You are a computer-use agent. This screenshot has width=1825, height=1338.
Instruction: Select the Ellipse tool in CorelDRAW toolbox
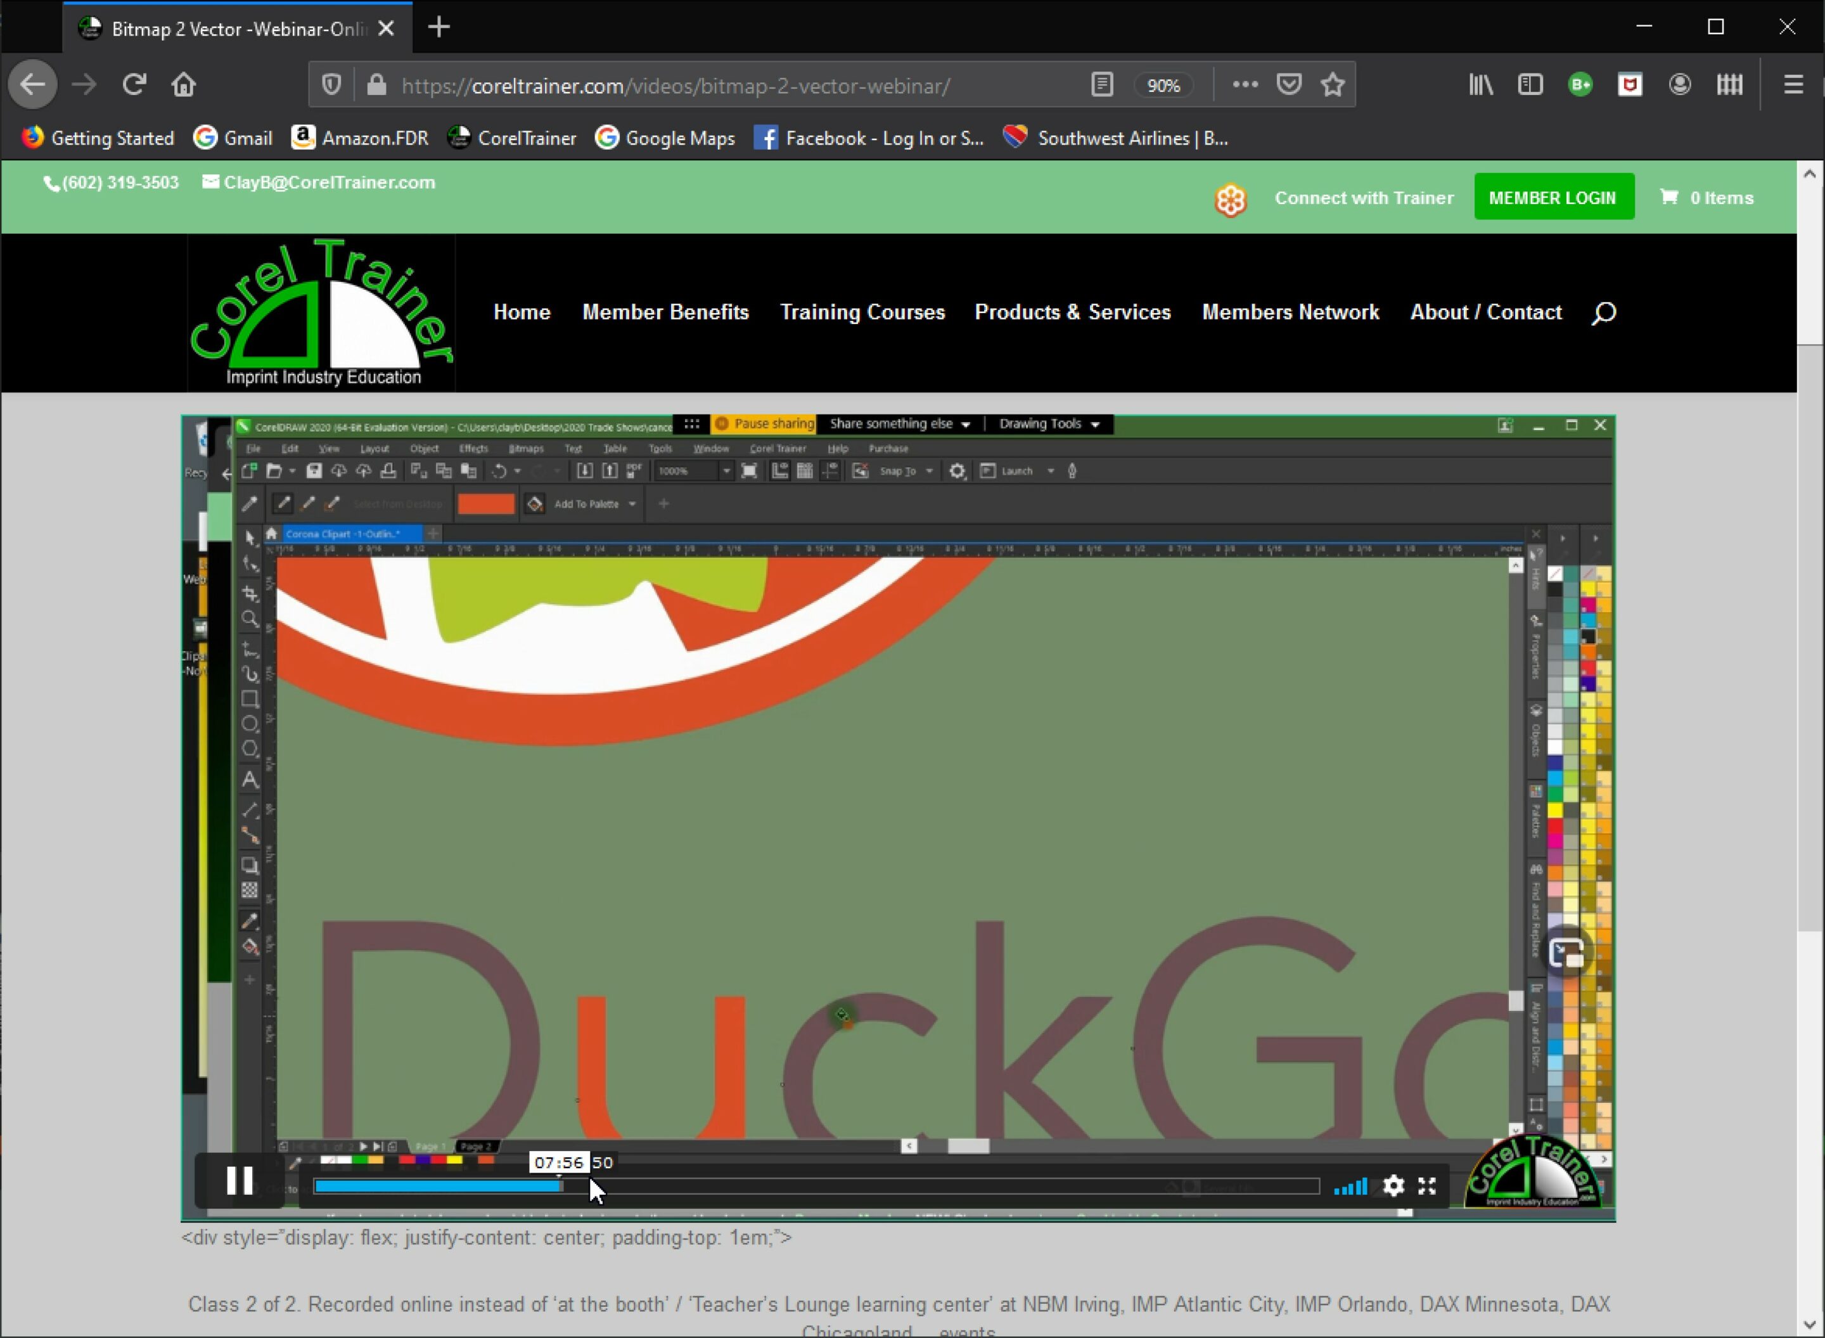point(250,724)
